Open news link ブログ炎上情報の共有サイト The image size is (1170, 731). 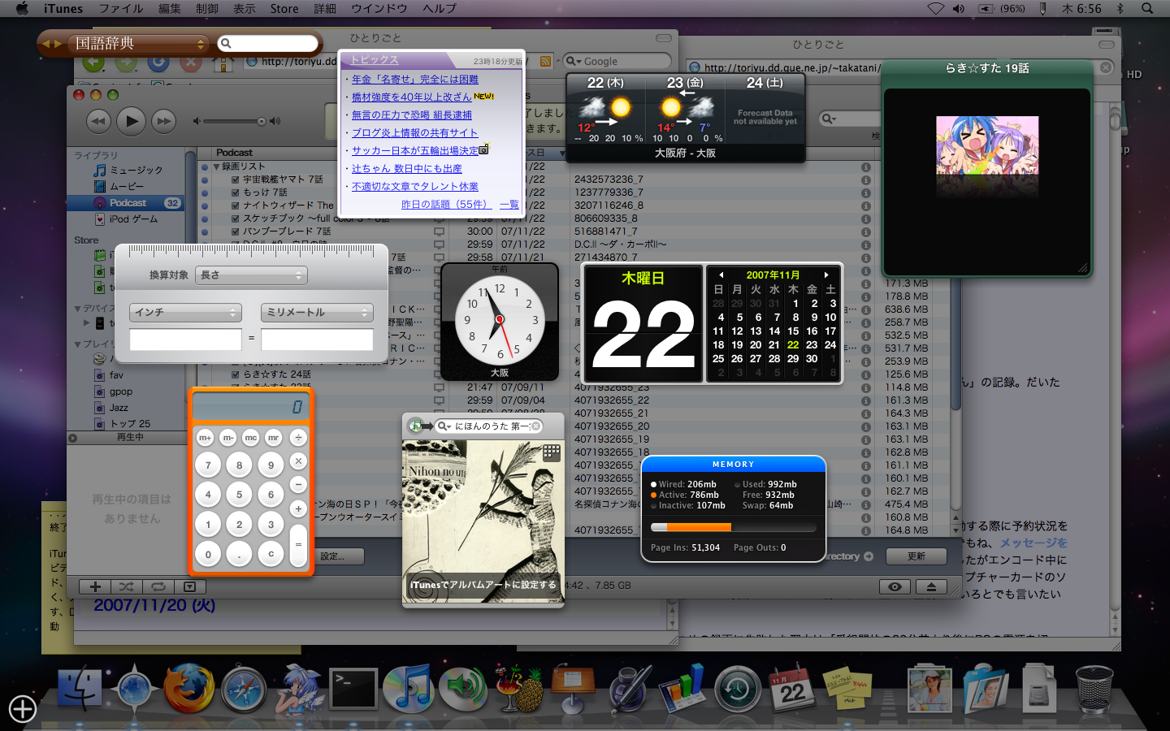pyautogui.click(x=415, y=132)
